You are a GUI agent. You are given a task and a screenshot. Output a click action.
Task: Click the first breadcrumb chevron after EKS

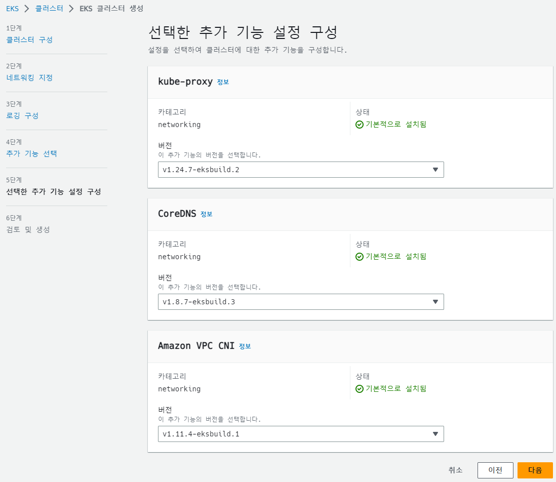pos(27,9)
